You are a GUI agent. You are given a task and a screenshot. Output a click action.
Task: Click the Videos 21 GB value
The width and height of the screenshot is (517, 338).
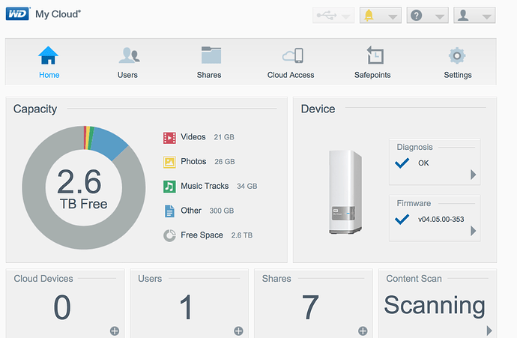click(x=224, y=137)
